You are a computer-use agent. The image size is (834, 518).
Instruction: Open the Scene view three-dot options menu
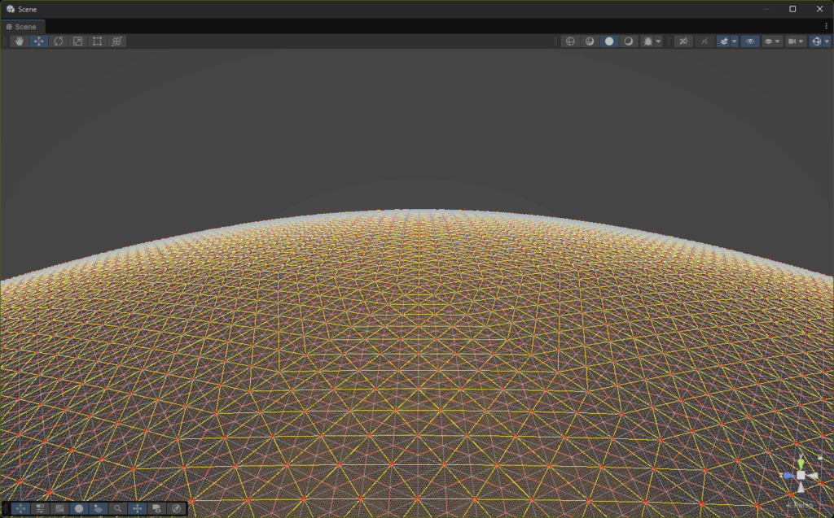tap(826, 27)
